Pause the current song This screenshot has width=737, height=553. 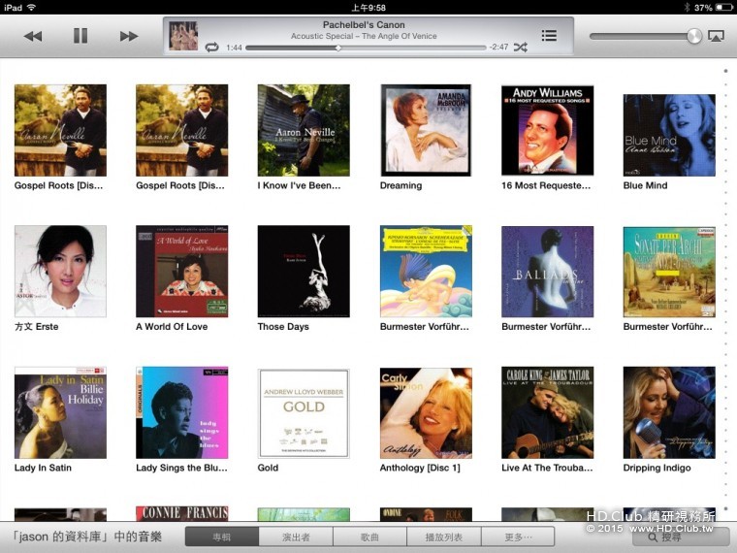(x=80, y=36)
